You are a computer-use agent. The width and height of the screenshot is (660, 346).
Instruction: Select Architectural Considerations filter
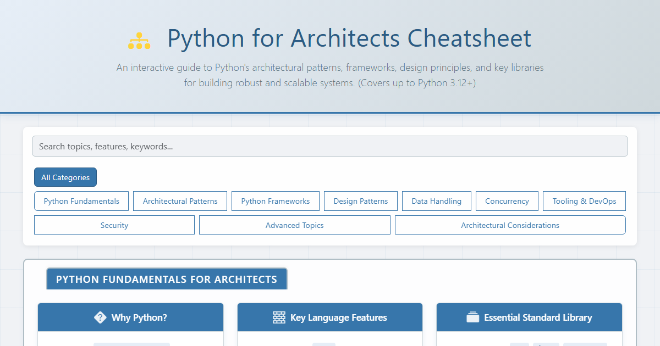pyautogui.click(x=510, y=225)
